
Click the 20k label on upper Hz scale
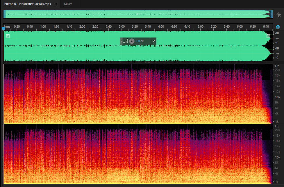coord(278,70)
